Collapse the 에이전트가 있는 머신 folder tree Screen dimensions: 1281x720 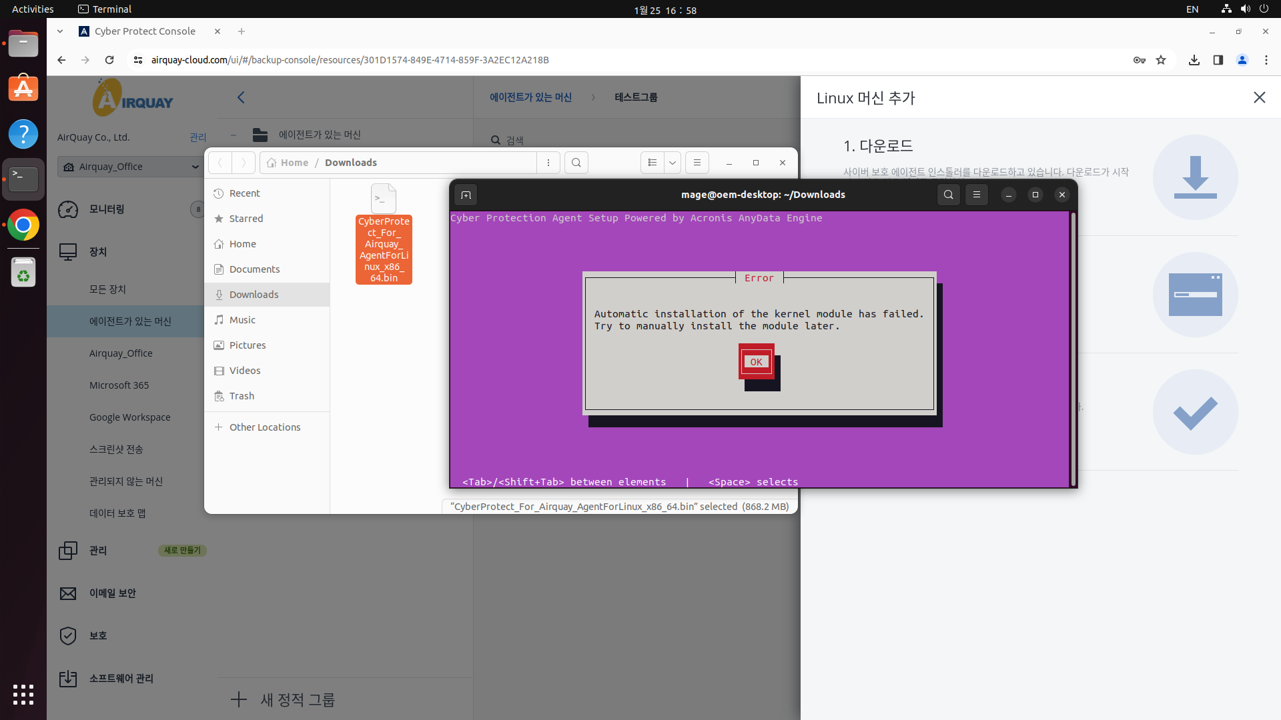coord(234,135)
